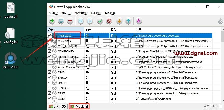The height and width of the screenshot is (110, 224).
Task: Click the red minus Remove icon
Action: 70,21
